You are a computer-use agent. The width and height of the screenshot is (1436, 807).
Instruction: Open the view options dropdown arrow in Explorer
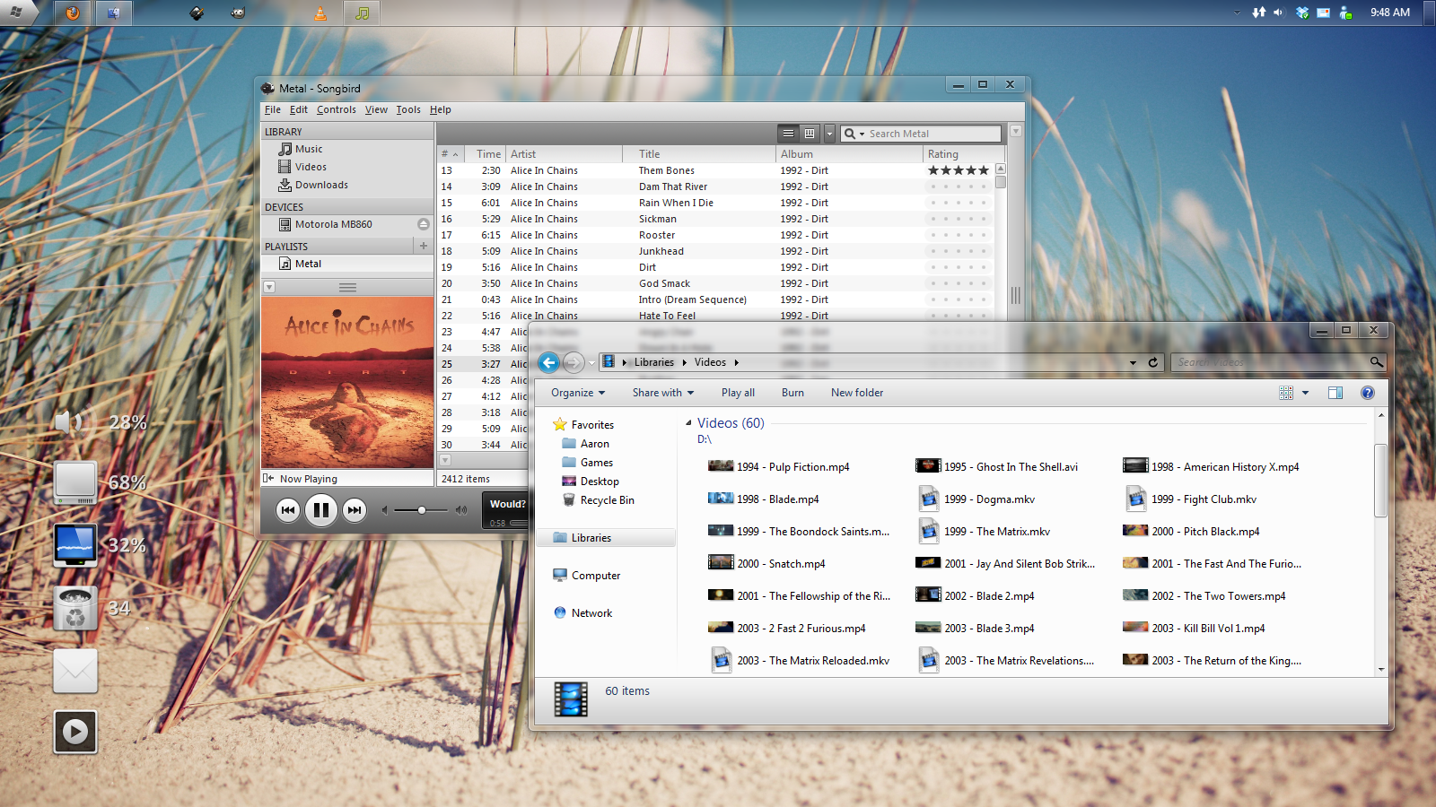click(1305, 393)
